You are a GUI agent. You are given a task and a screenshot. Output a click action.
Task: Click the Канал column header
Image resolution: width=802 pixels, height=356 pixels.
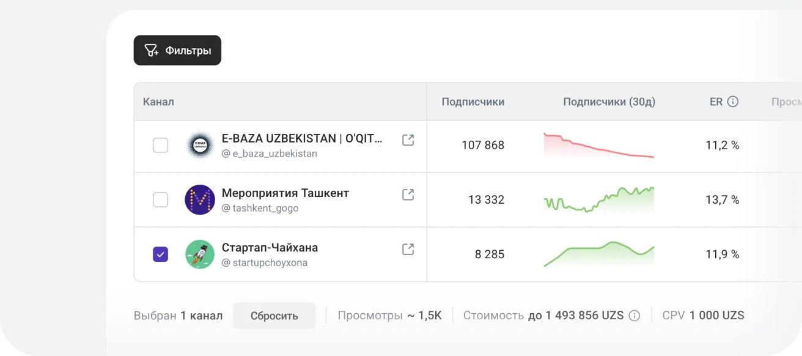158,102
